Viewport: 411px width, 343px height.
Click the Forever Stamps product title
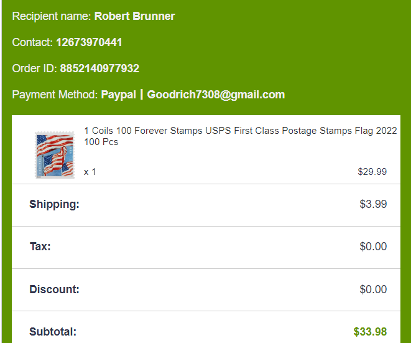coord(240,136)
